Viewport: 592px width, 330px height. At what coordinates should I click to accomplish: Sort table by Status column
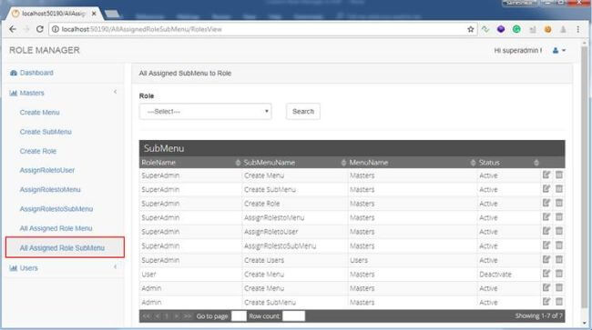pos(536,163)
